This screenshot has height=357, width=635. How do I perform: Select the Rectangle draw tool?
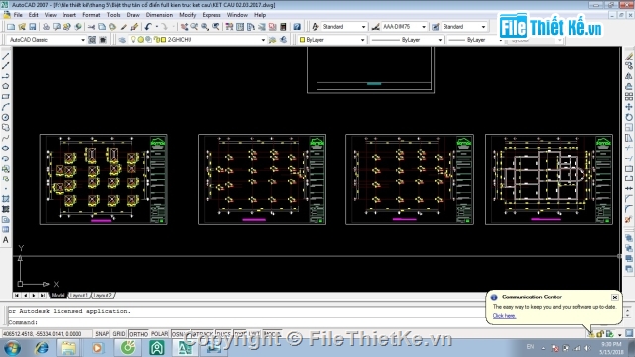pos(6,97)
